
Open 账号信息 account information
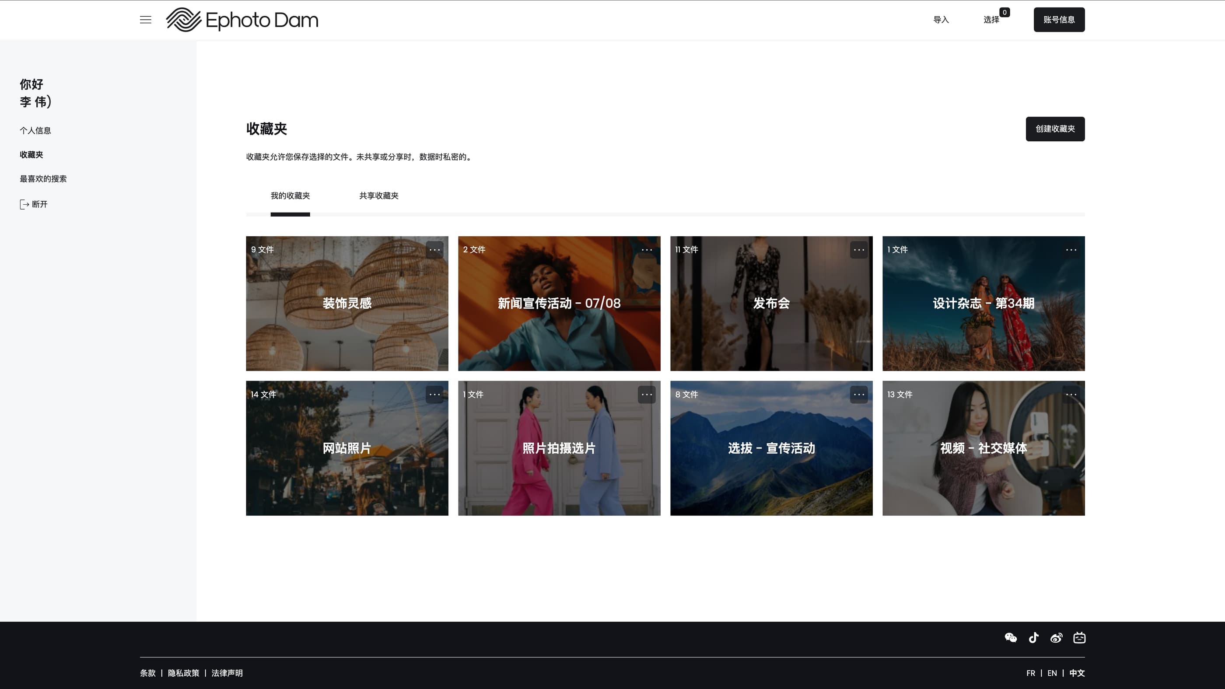1059,20
